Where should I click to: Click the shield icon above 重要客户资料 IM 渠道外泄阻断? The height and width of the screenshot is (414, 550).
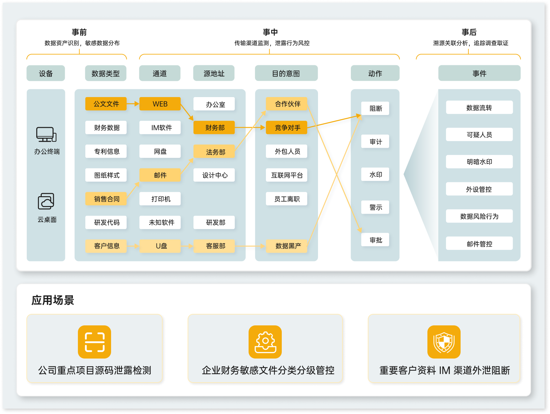pyautogui.click(x=444, y=342)
